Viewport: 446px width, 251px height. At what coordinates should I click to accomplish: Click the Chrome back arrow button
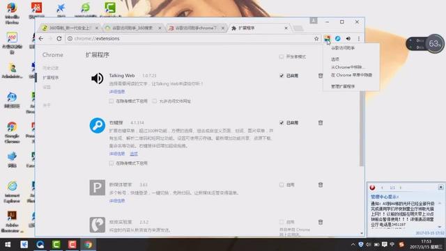click(x=41, y=38)
